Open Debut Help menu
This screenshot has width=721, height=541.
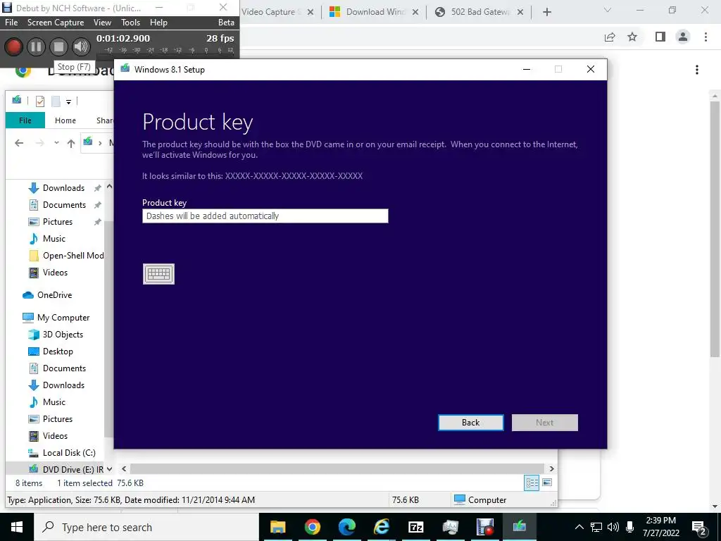pyautogui.click(x=158, y=22)
